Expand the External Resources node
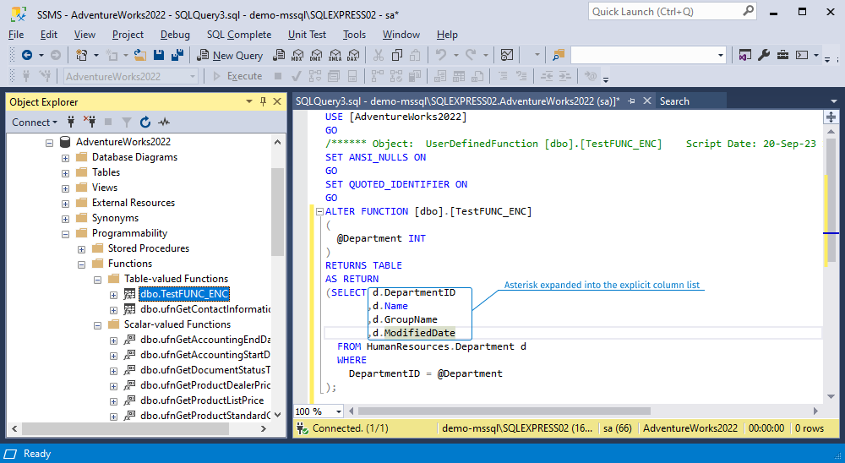Viewport: 845px width, 463px height. [x=65, y=204]
